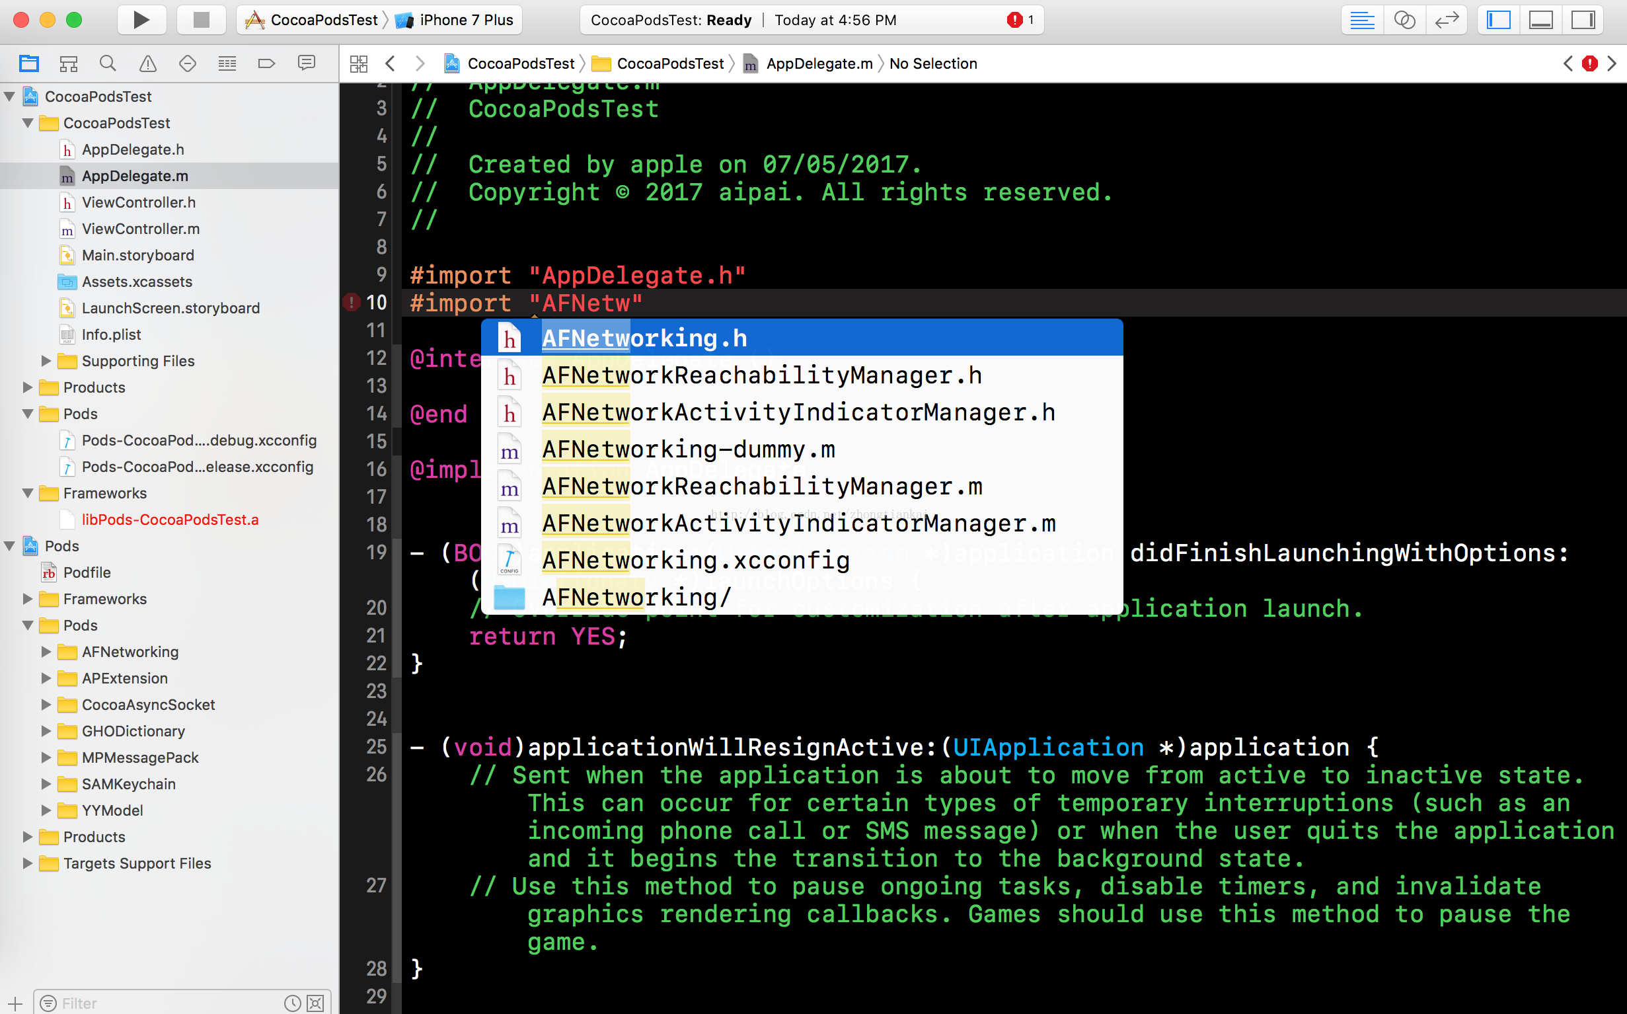Image resolution: width=1627 pixels, height=1014 pixels.
Task: Add a new file with plus button
Action: coord(15,1003)
